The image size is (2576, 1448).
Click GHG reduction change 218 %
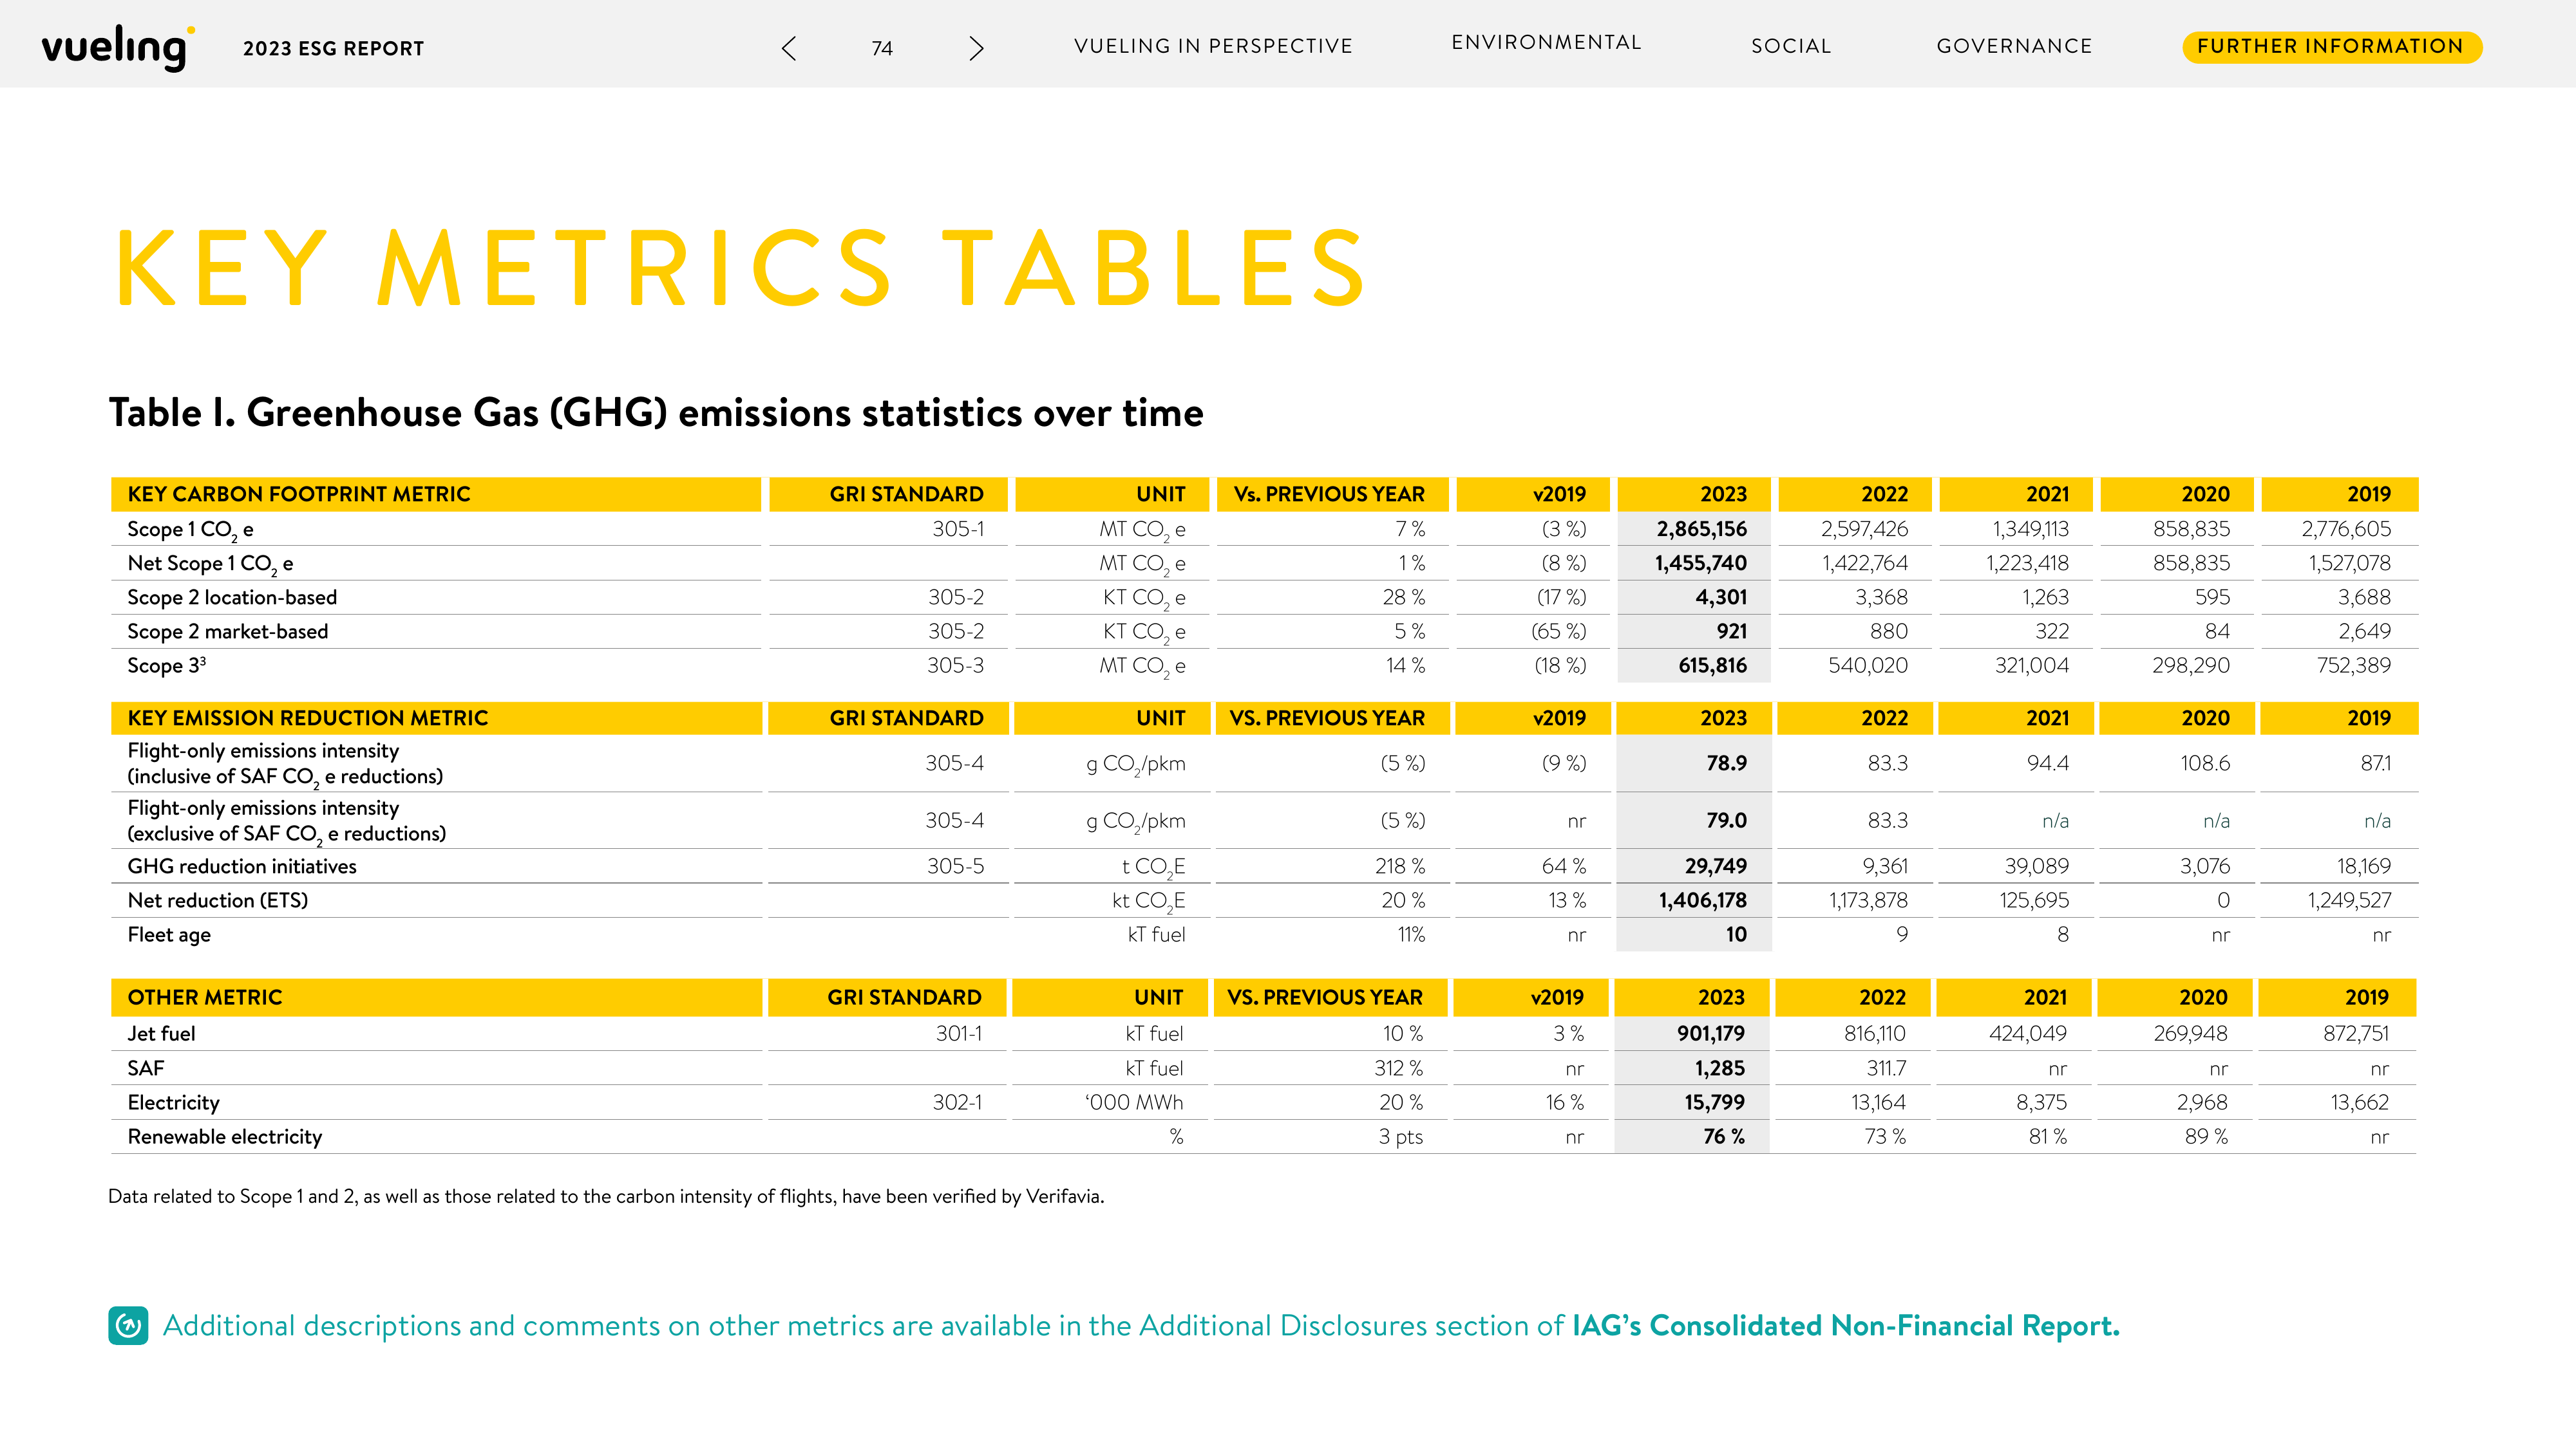pos(1400,866)
